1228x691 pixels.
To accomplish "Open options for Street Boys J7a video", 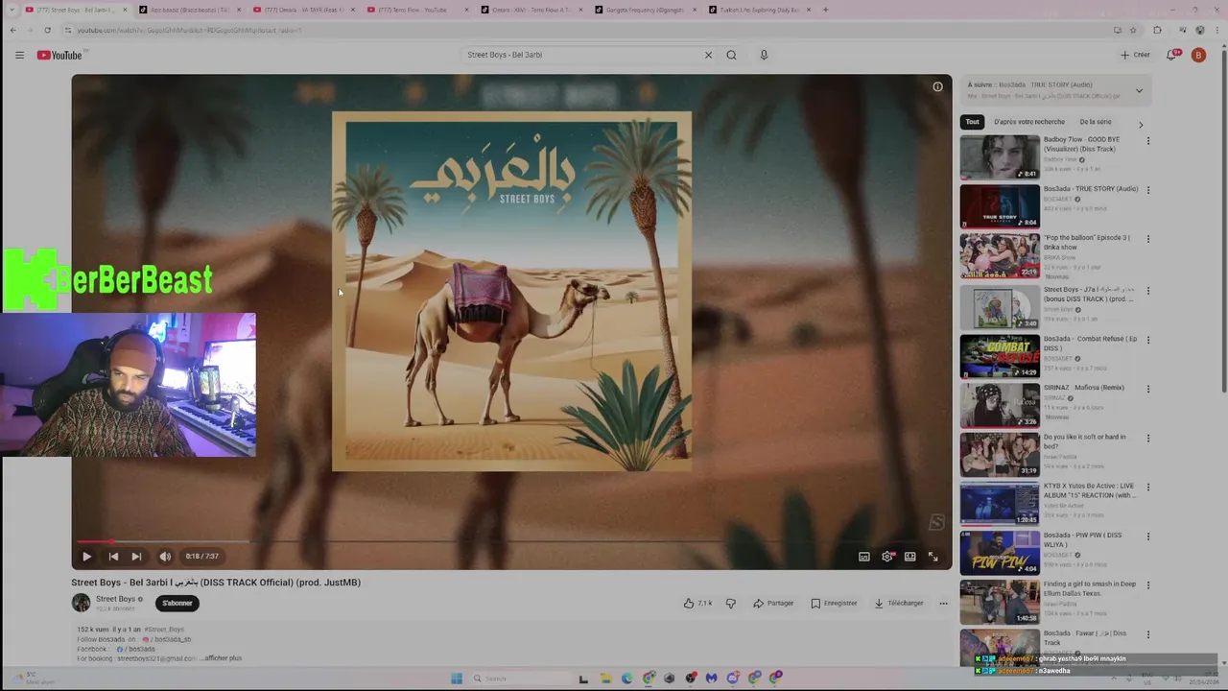I will point(1147,291).
